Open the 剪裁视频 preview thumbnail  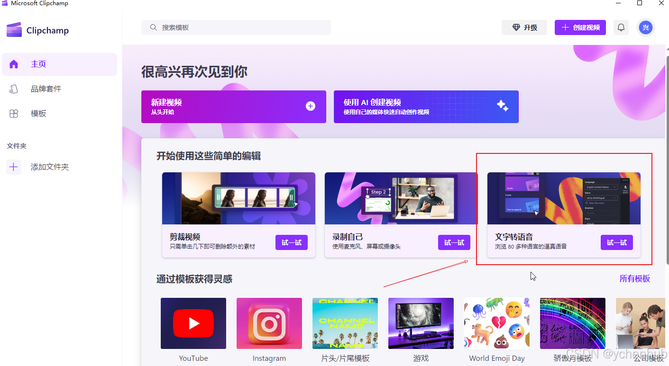click(238, 198)
